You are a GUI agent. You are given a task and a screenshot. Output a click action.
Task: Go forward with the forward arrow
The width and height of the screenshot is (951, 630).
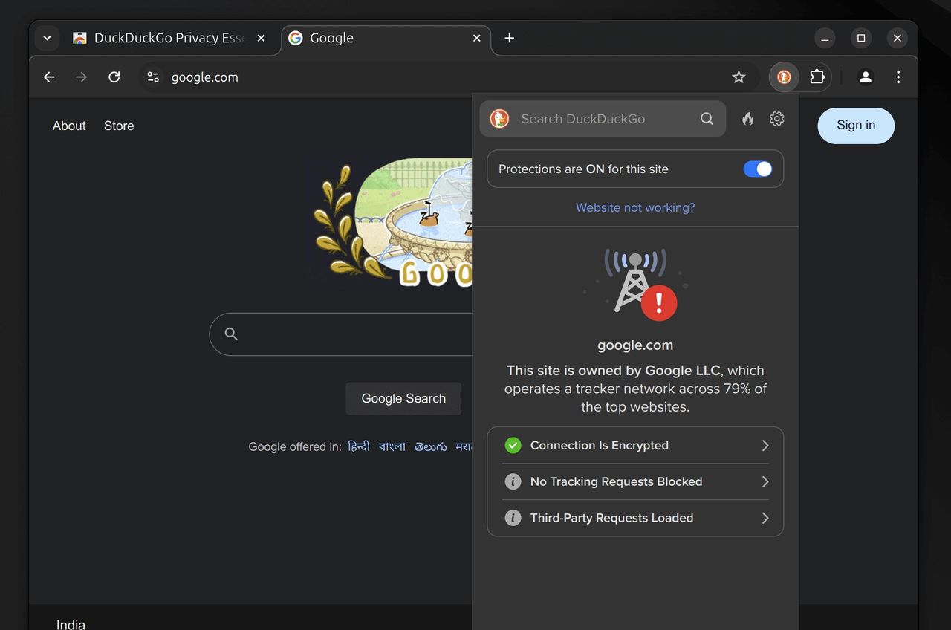82,77
